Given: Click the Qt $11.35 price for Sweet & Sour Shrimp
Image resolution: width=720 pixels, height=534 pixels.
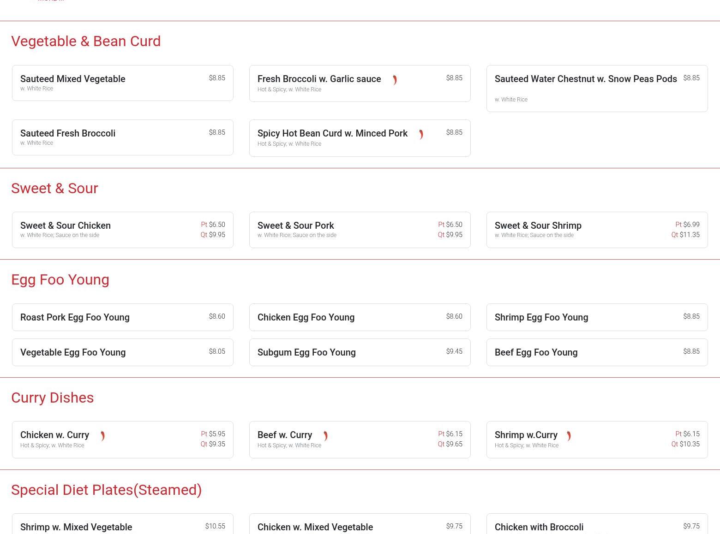Looking at the screenshot, I should point(685,235).
